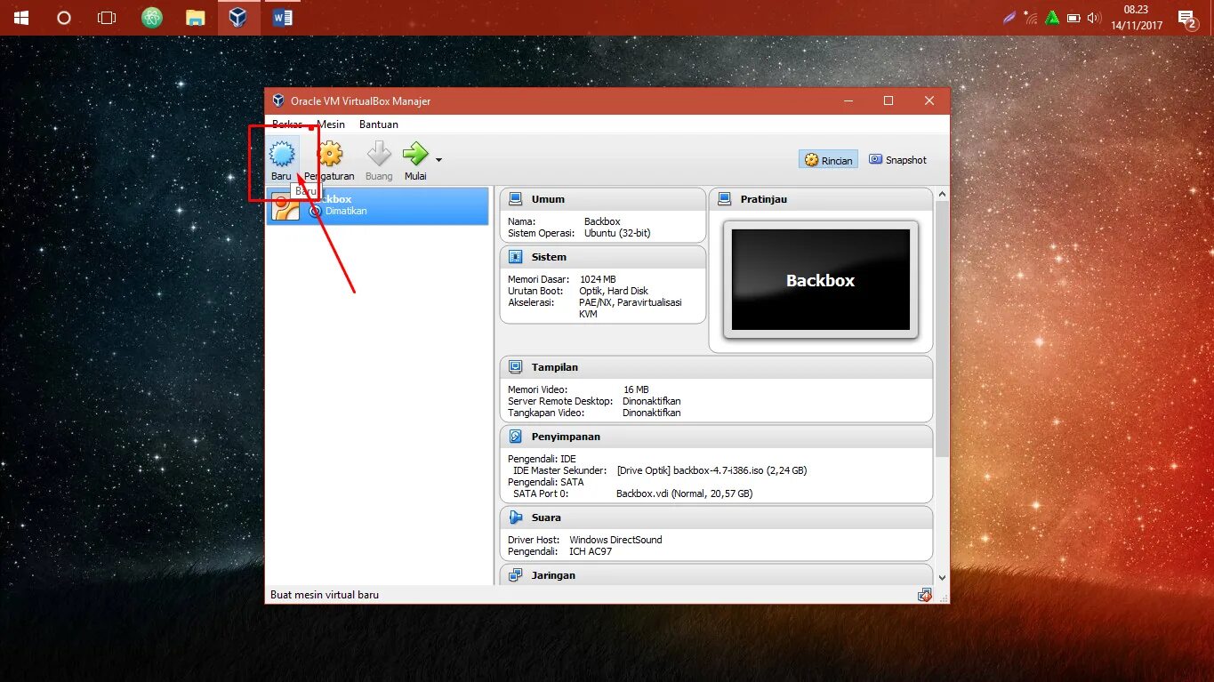Click the Ubuntu (32-bit) operating system value
The height and width of the screenshot is (682, 1214).
pyautogui.click(x=617, y=233)
